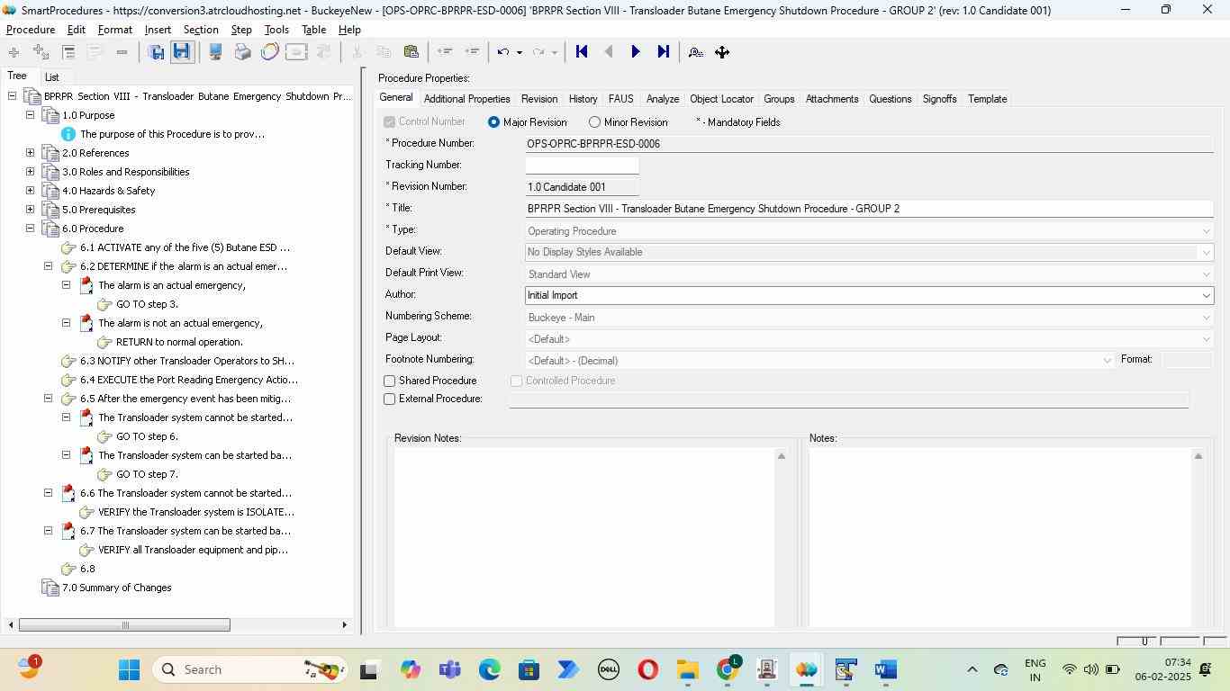The image size is (1230, 691).
Task: Switch to the Signoffs tab
Action: [x=939, y=99]
